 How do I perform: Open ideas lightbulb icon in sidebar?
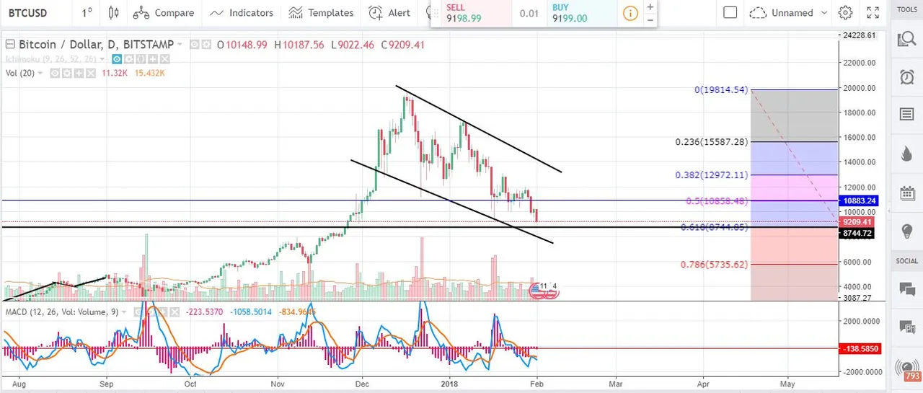(x=906, y=231)
